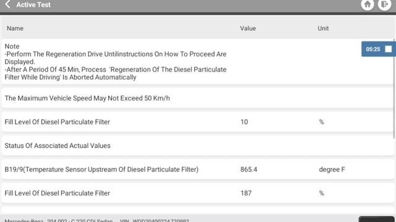Screen dimensions: 396x222
Task: Select the Maximum Vehicle Speed 50 Km/h row
Action: [197, 98]
